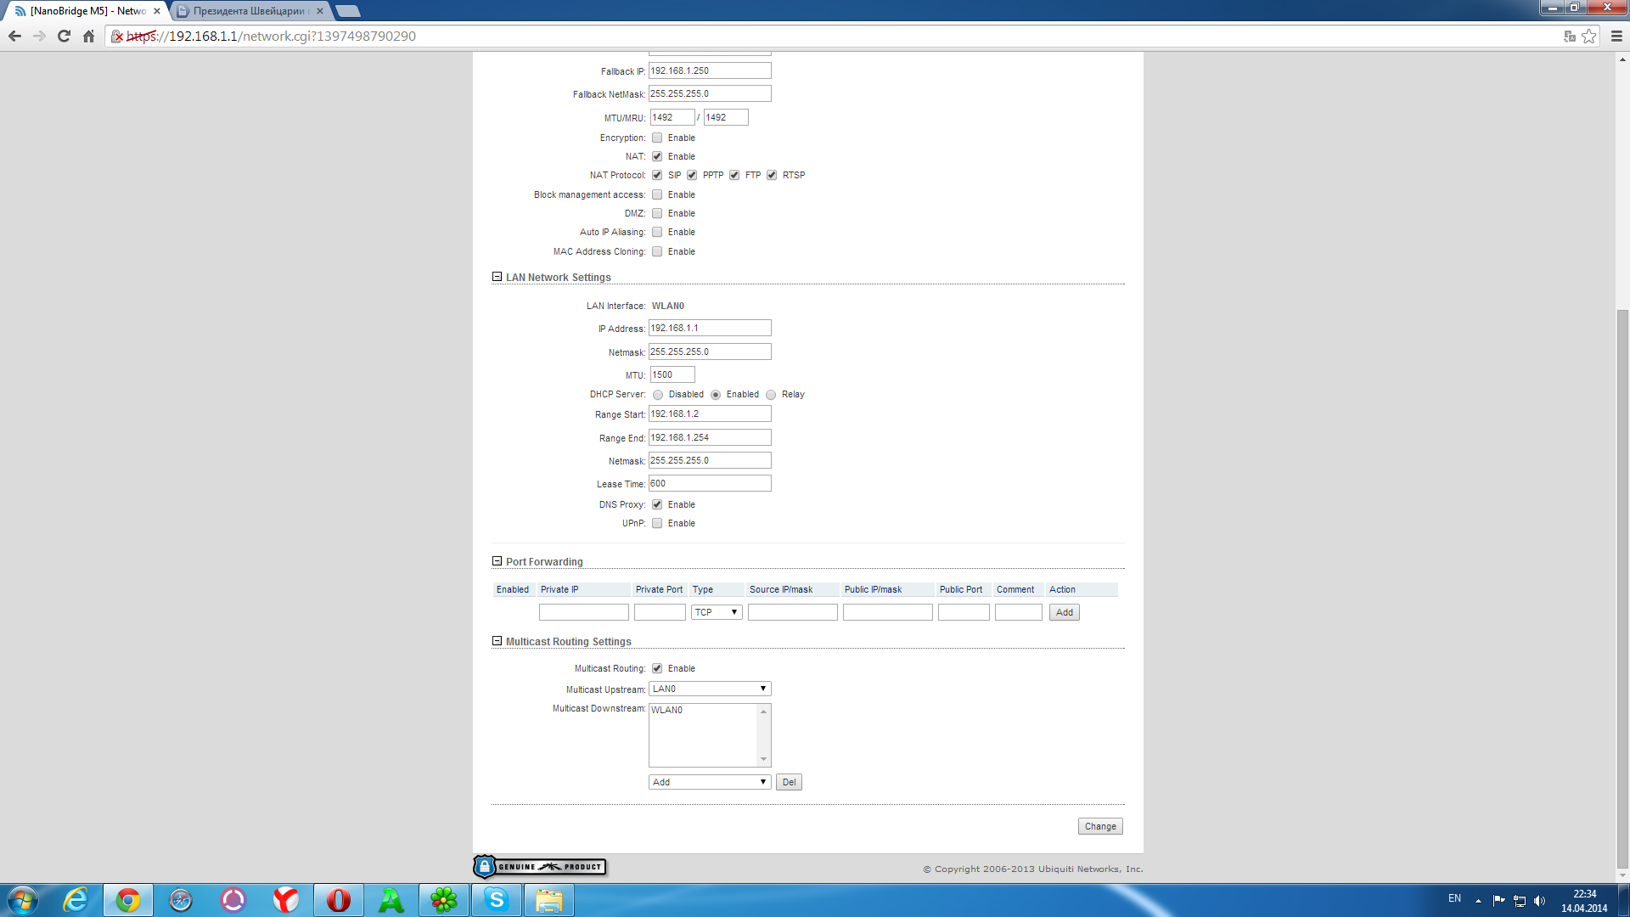This screenshot has height=917, width=1630.
Task: Collapse the LAN Network Settings section
Action: coord(497,277)
